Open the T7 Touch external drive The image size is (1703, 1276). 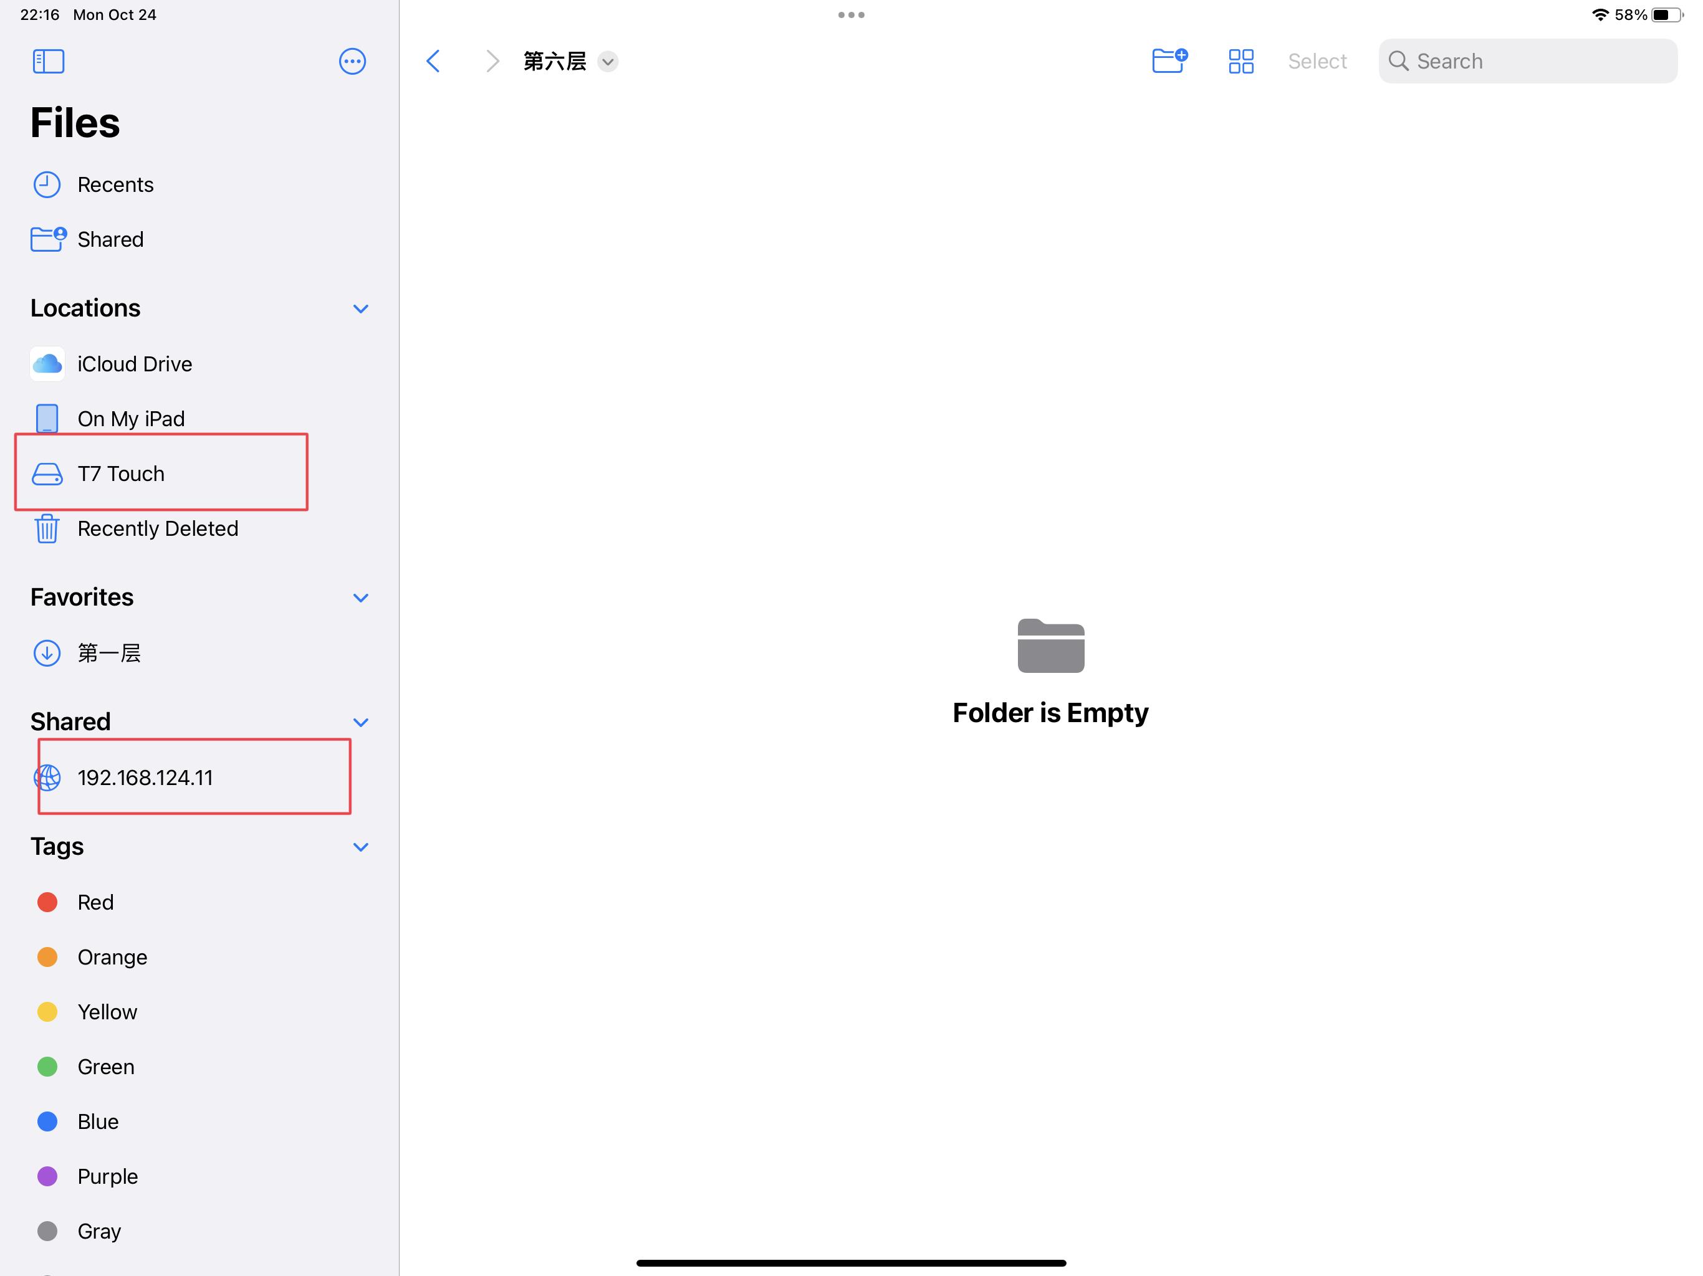tap(121, 474)
